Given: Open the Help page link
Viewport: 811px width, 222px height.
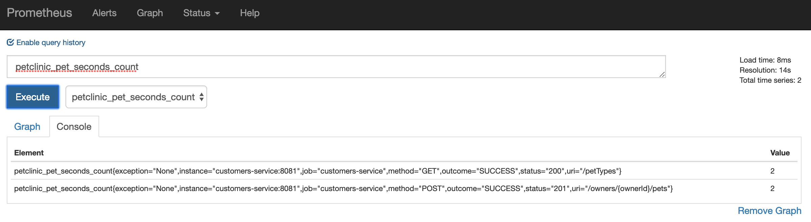Looking at the screenshot, I should (250, 13).
